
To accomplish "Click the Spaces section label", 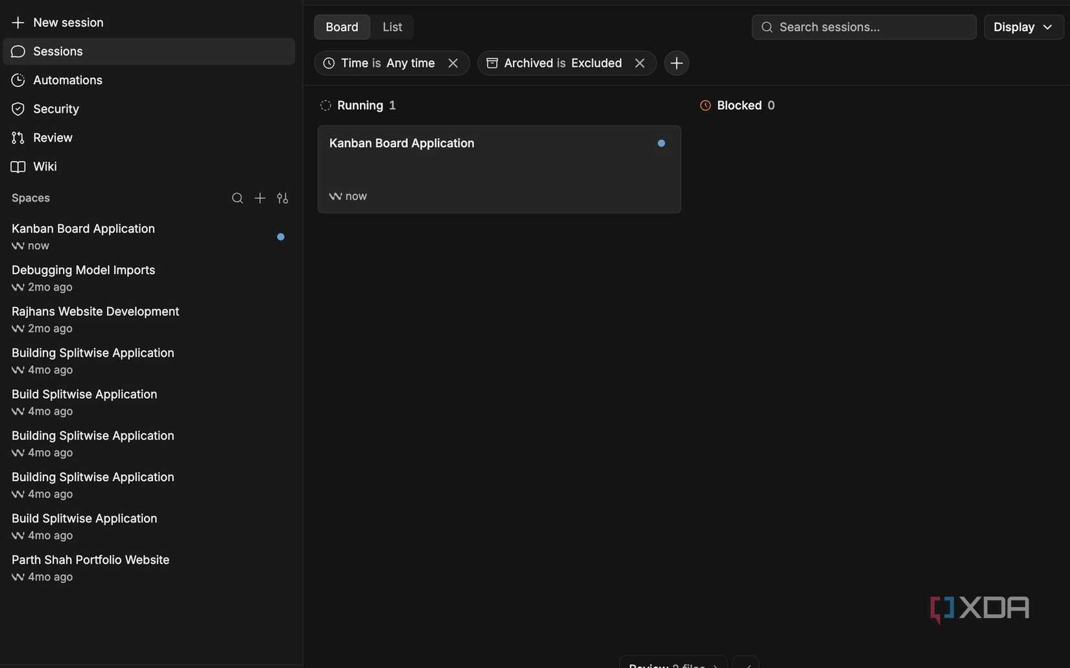I will point(30,198).
